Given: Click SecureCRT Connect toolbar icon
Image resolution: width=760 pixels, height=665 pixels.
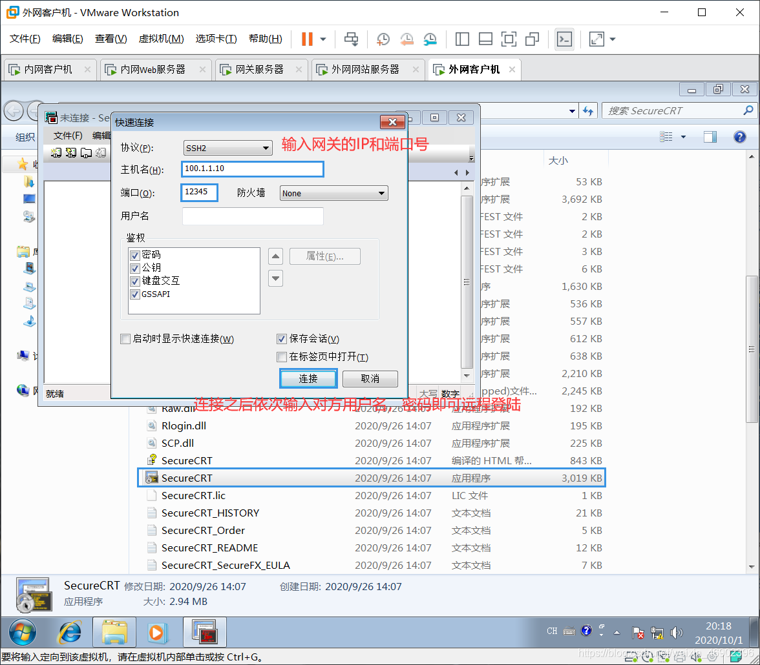Looking at the screenshot, I should (x=56, y=153).
